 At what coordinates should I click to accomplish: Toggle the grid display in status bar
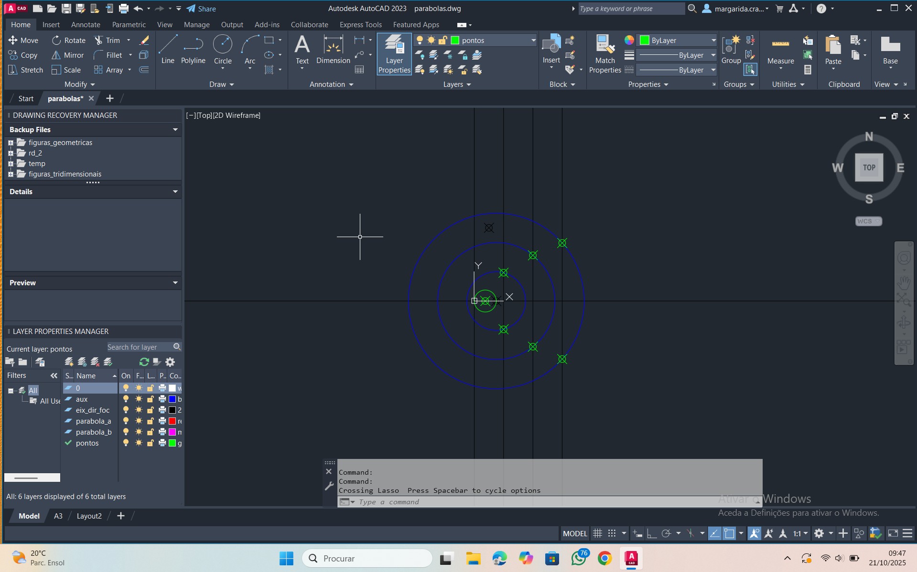click(597, 533)
